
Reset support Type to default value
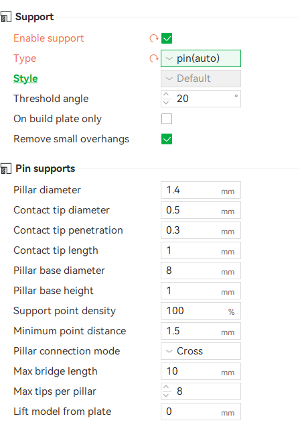(x=154, y=58)
